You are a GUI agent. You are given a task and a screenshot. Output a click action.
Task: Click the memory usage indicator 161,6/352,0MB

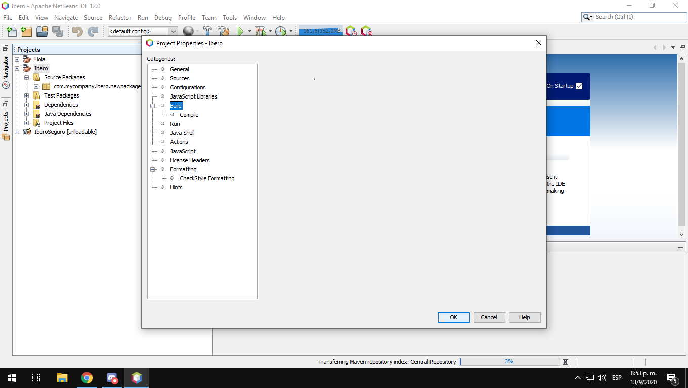(x=321, y=31)
